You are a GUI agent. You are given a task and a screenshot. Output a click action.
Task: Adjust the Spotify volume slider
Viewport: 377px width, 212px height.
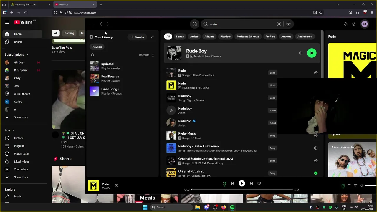coord(371,186)
